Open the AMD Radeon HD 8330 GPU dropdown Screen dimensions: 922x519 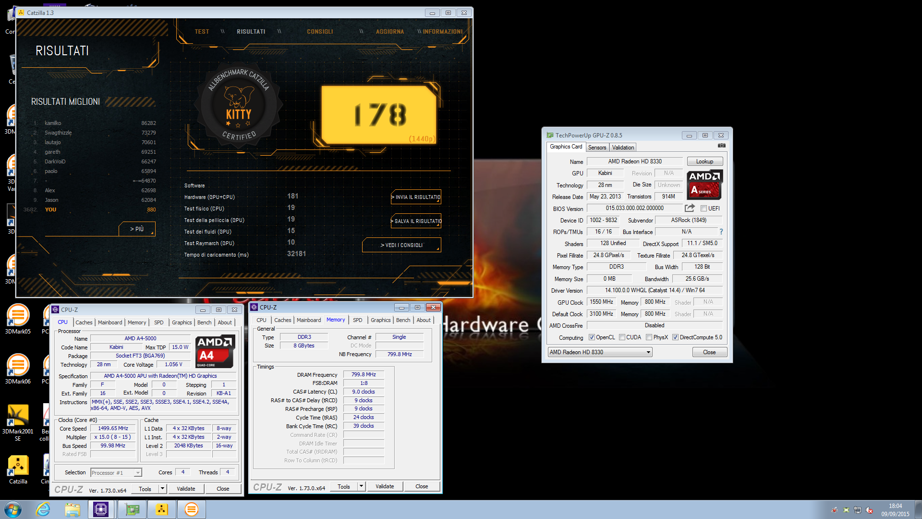tap(600, 352)
